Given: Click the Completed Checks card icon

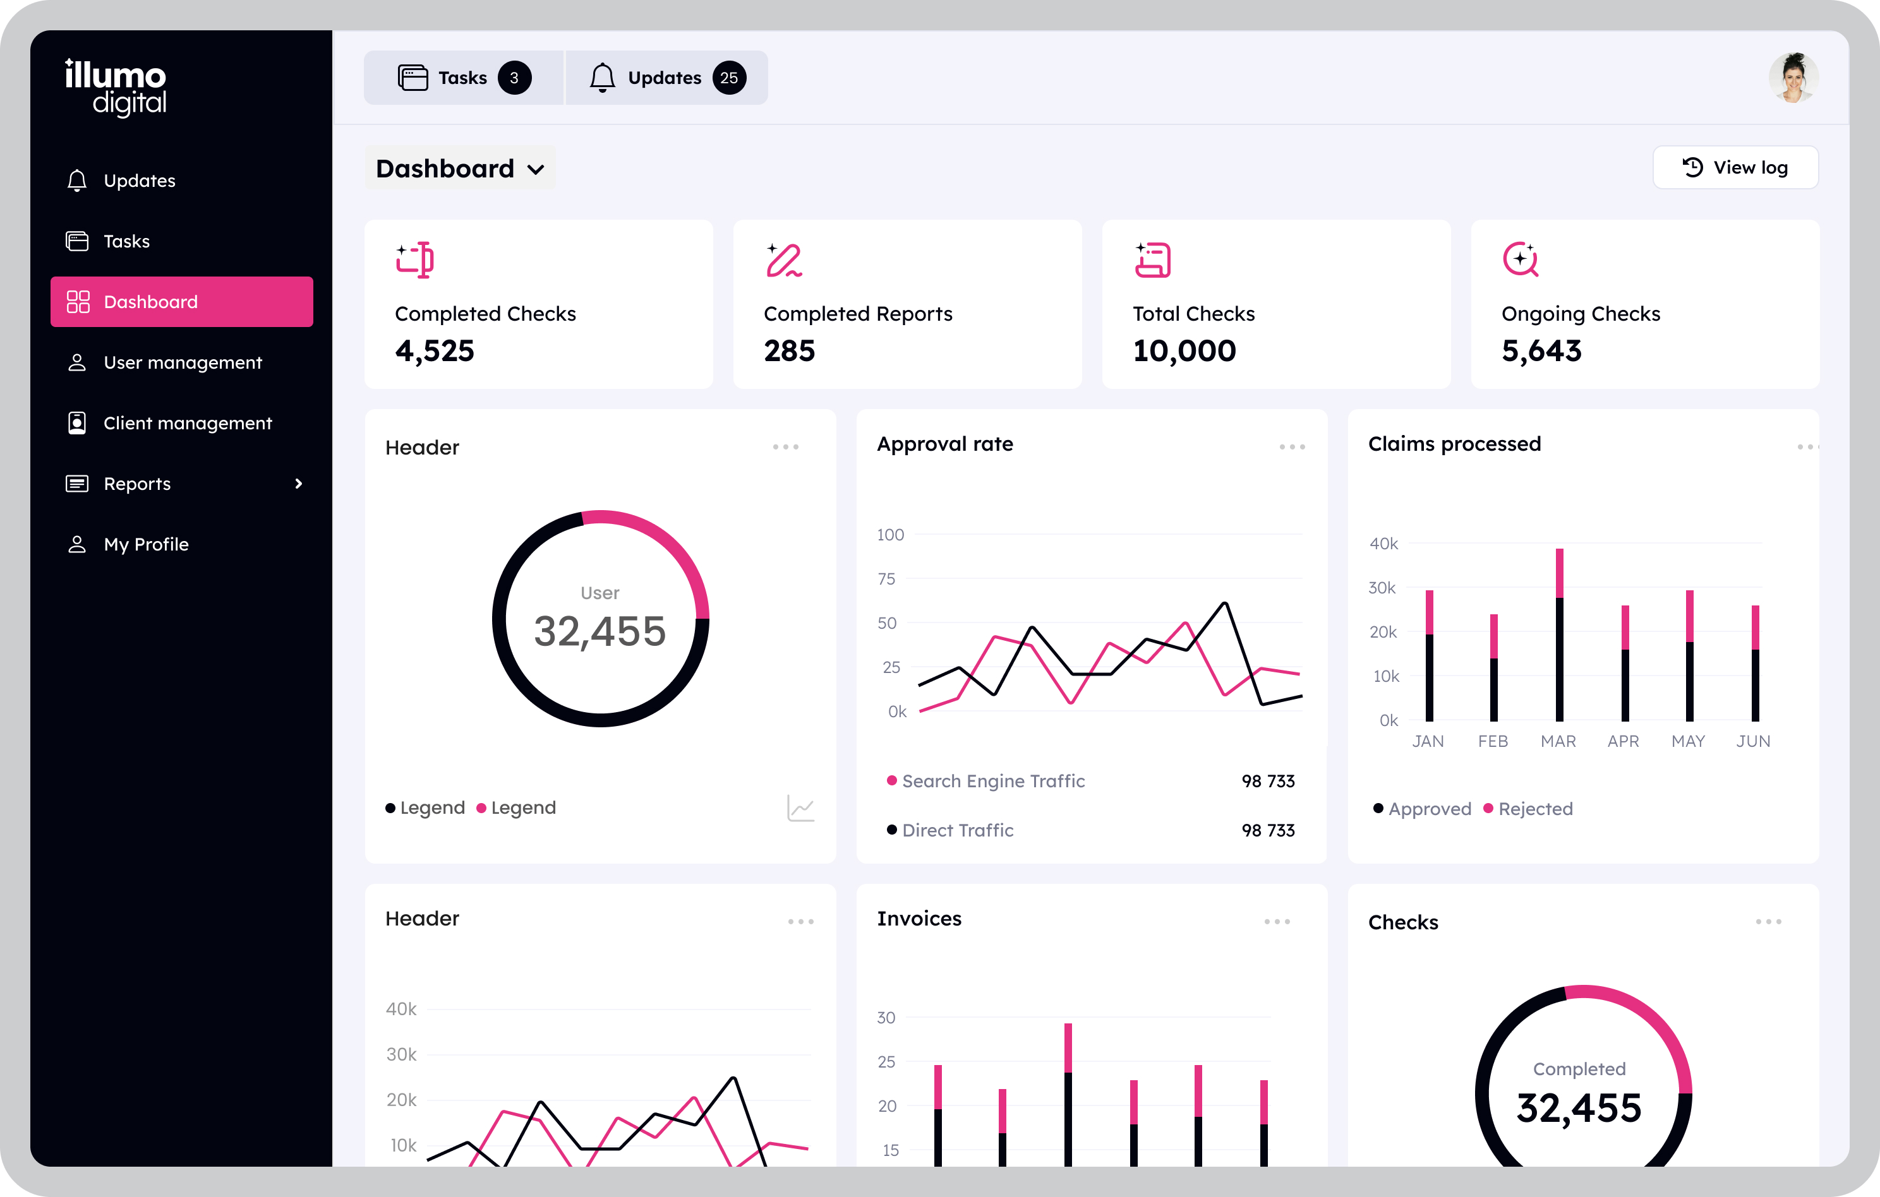Looking at the screenshot, I should tap(414, 259).
